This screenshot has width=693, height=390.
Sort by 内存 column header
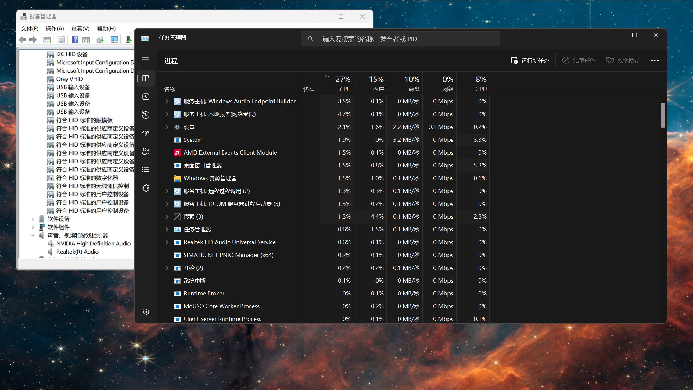pos(371,83)
